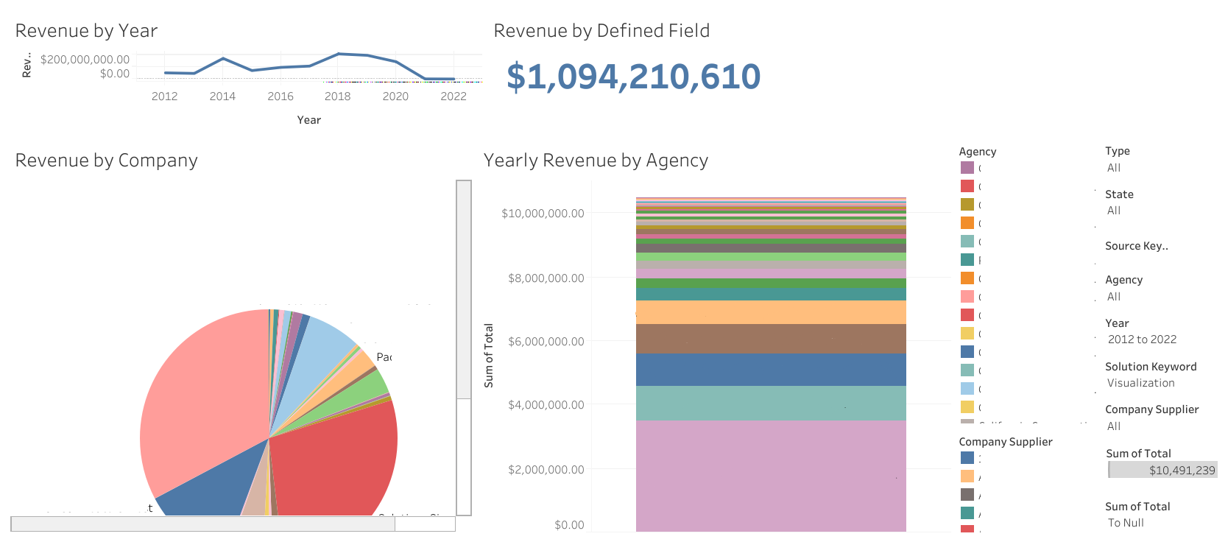Open the Type filter set to All

[1114, 168]
